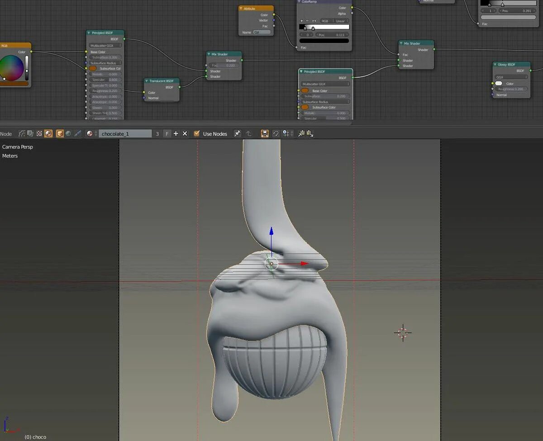
Task: Go to parent node tree arrow
Action: [x=248, y=133]
